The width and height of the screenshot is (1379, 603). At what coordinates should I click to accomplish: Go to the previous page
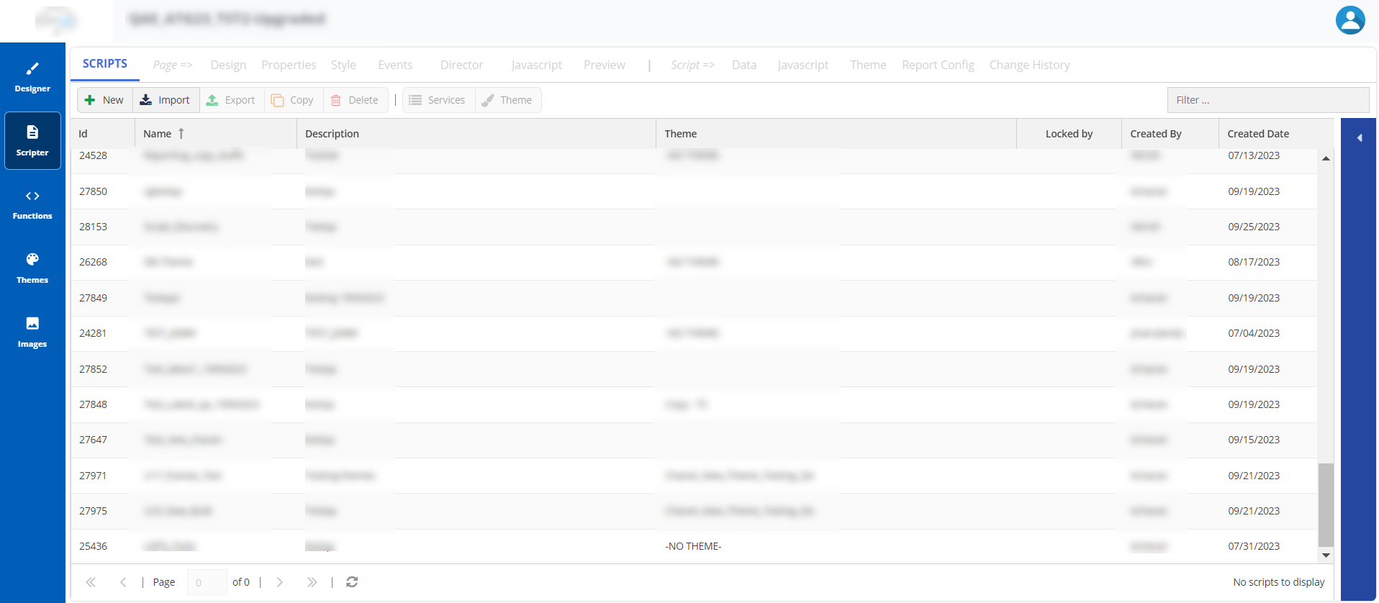[x=123, y=582]
